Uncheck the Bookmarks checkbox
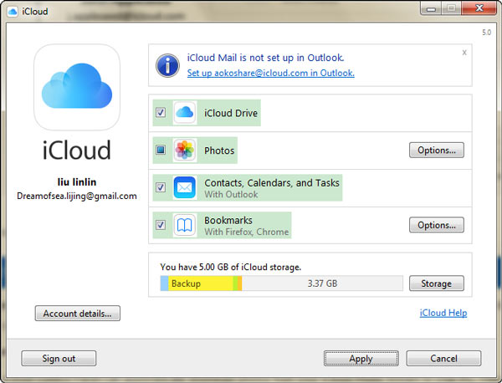This screenshot has width=502, height=383. point(161,225)
